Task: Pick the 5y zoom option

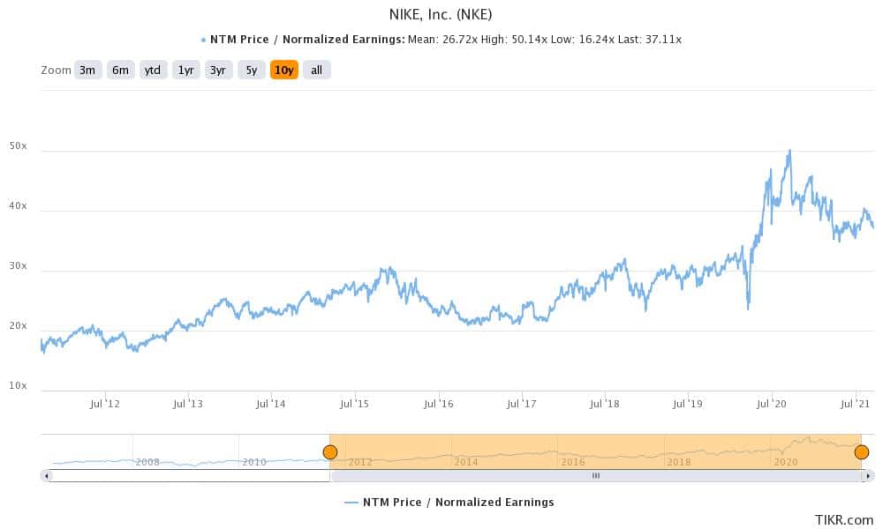Action: click(x=251, y=71)
